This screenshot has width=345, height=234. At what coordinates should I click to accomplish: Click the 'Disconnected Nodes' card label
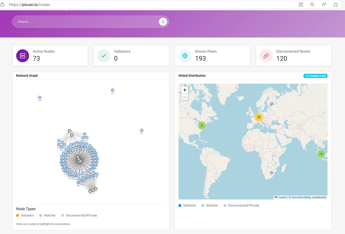point(293,51)
